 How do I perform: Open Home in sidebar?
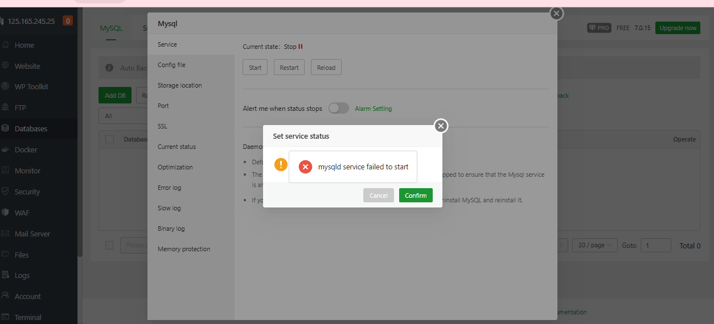tap(24, 45)
